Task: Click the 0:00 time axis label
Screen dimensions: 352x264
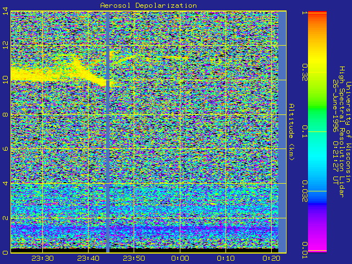Action: coord(180,258)
